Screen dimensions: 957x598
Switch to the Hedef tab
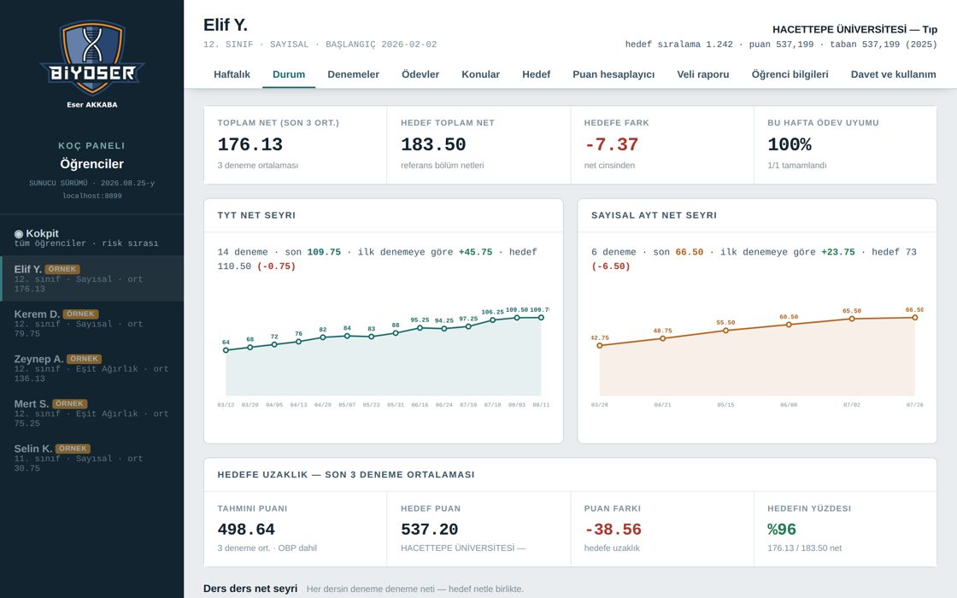[536, 74]
